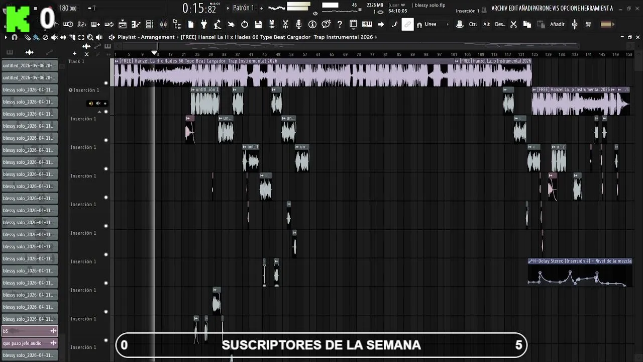Switch picker to audio clips waveform tab
The height and width of the screenshot is (362, 643).
[x=30, y=52]
